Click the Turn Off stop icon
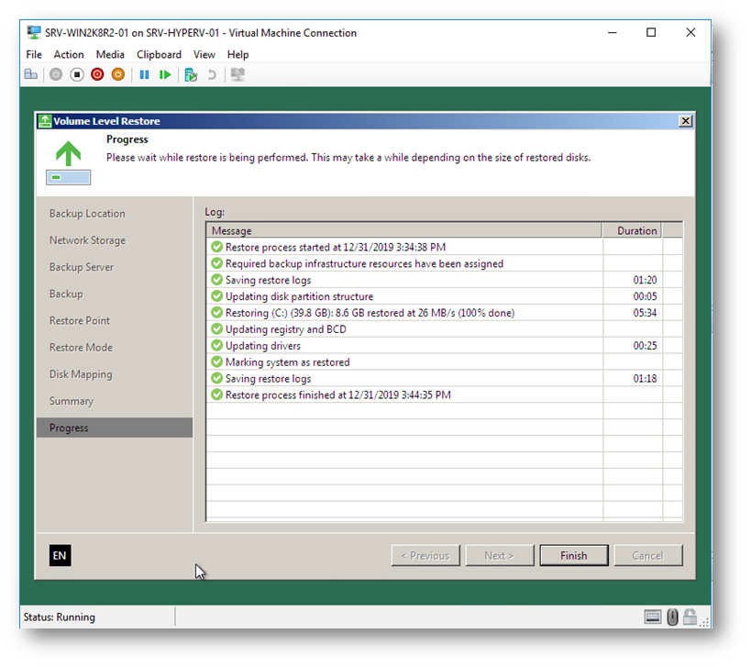Image resolution: width=751 pixels, height=667 pixels. [77, 74]
